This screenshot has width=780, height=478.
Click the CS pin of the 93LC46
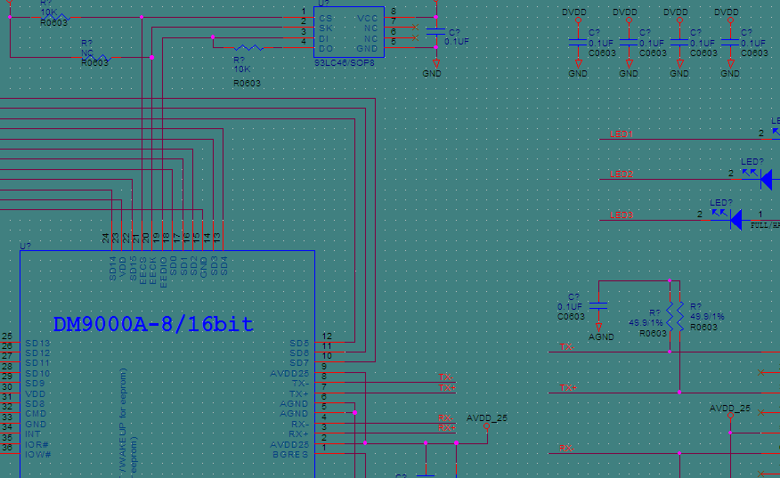326,18
